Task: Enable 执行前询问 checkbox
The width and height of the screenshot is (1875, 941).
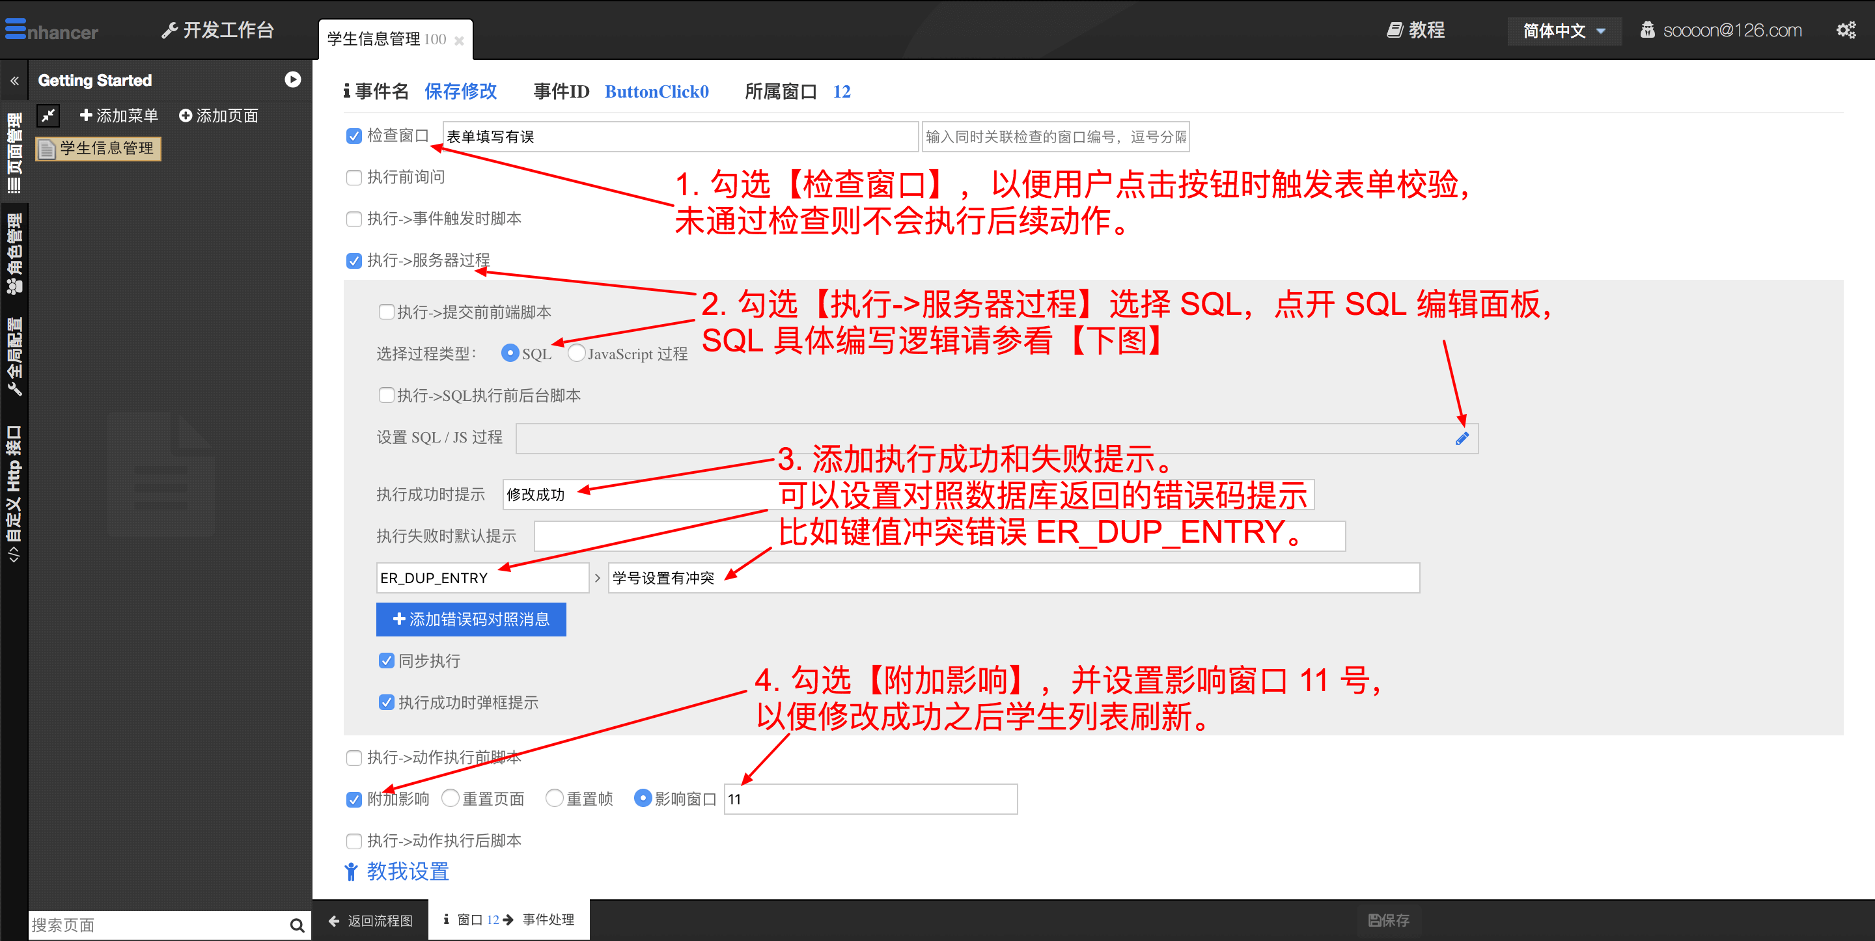Action: (x=354, y=178)
